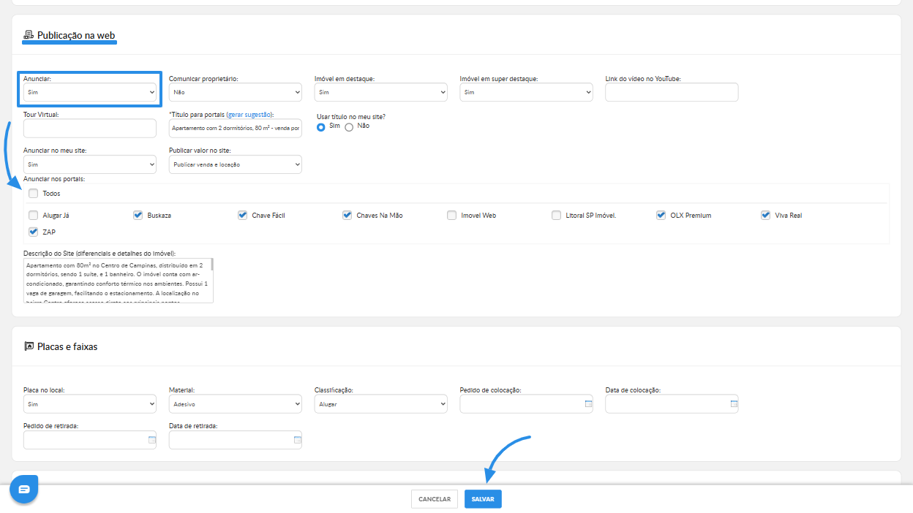The height and width of the screenshot is (513, 913).
Task: Select Sim for Usar título no meu site
Action: [321, 127]
